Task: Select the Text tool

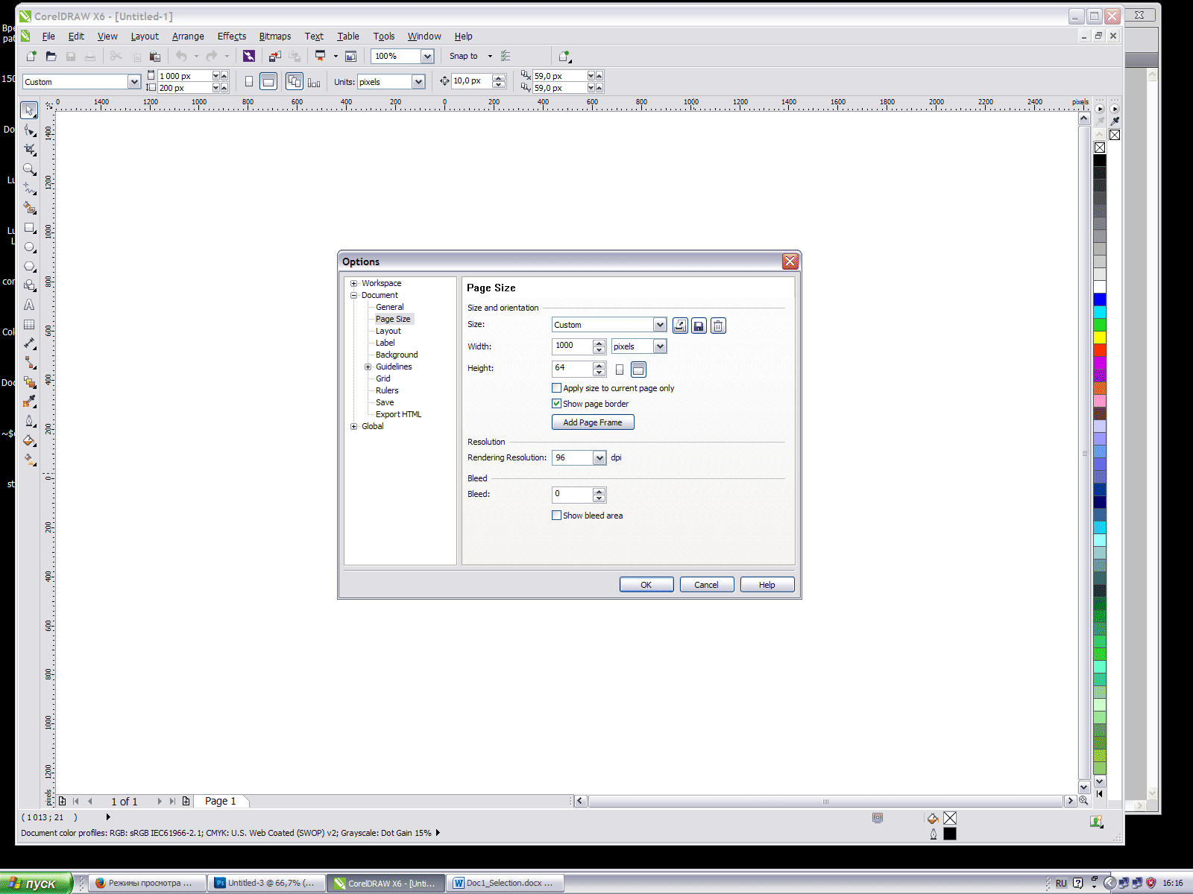Action: [x=29, y=305]
